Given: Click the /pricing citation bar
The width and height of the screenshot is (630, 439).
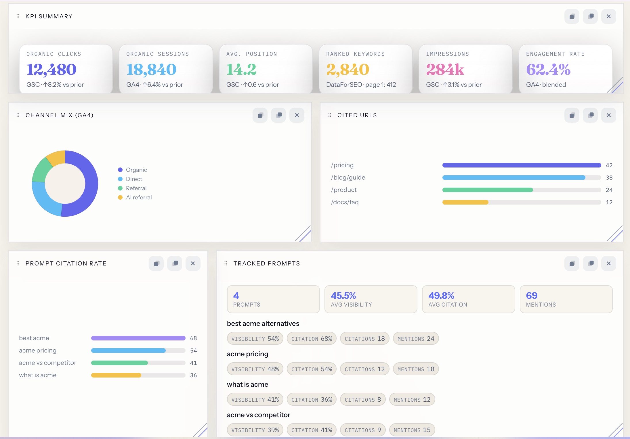Looking at the screenshot, I should pyautogui.click(x=522, y=165).
